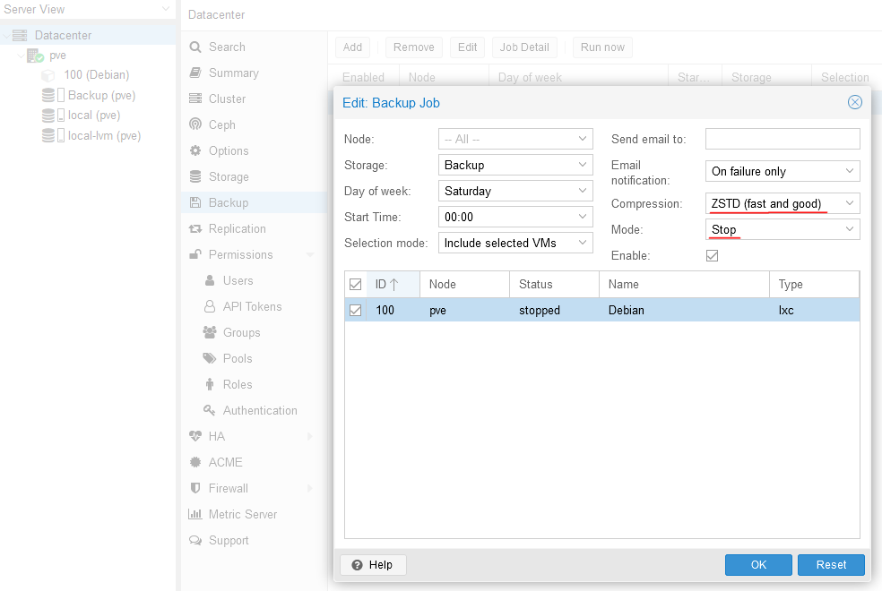Image resolution: width=882 pixels, height=591 pixels.
Task: Open the Node dropdown showing All
Action: click(583, 139)
